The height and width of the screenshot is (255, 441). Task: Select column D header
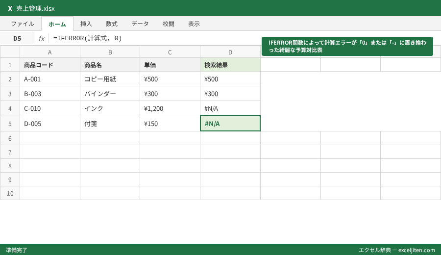[230, 52]
